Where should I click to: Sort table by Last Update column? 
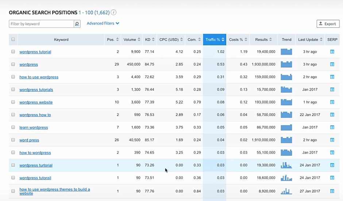pyautogui.click(x=310, y=39)
